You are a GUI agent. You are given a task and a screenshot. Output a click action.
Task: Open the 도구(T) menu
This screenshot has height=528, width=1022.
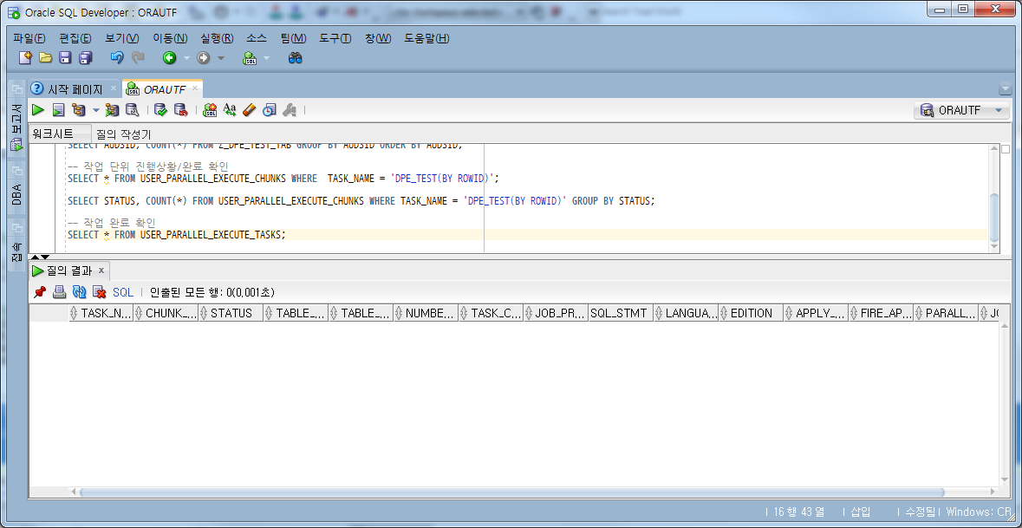(x=335, y=38)
